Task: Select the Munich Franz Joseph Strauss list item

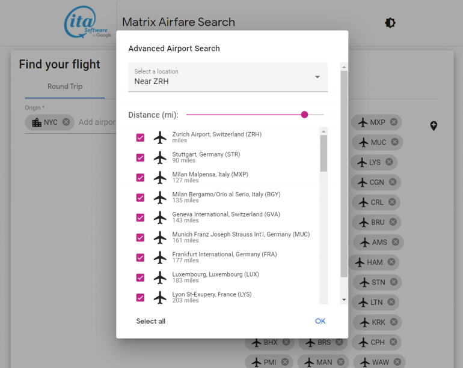Action: pos(241,238)
